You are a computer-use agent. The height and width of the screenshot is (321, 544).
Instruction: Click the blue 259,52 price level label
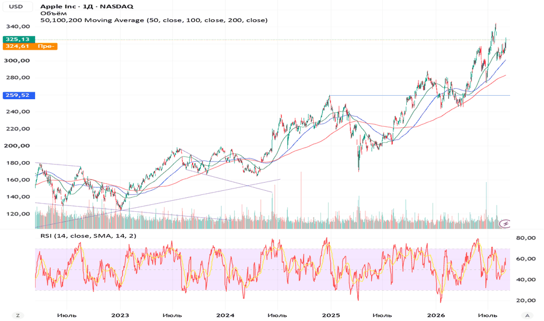[x=19, y=95]
